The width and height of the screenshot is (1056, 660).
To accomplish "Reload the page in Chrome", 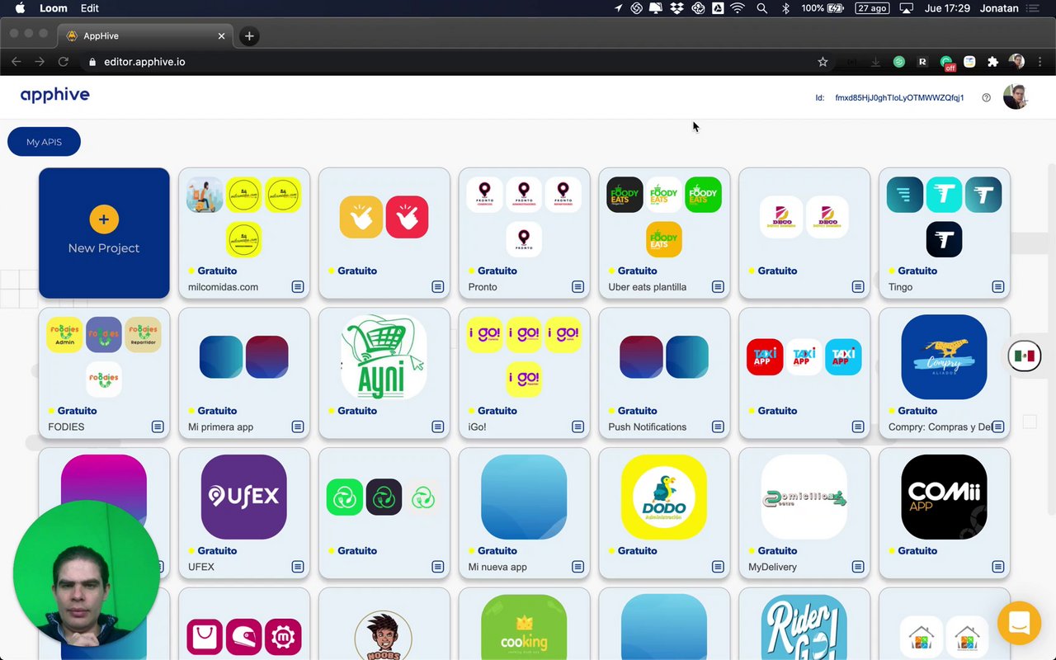I will tap(64, 62).
